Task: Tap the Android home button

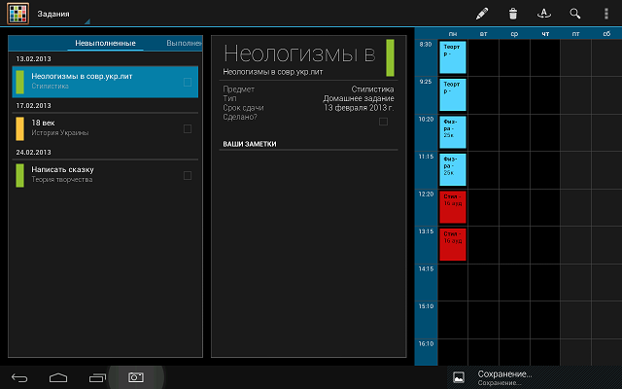Action: (58, 377)
